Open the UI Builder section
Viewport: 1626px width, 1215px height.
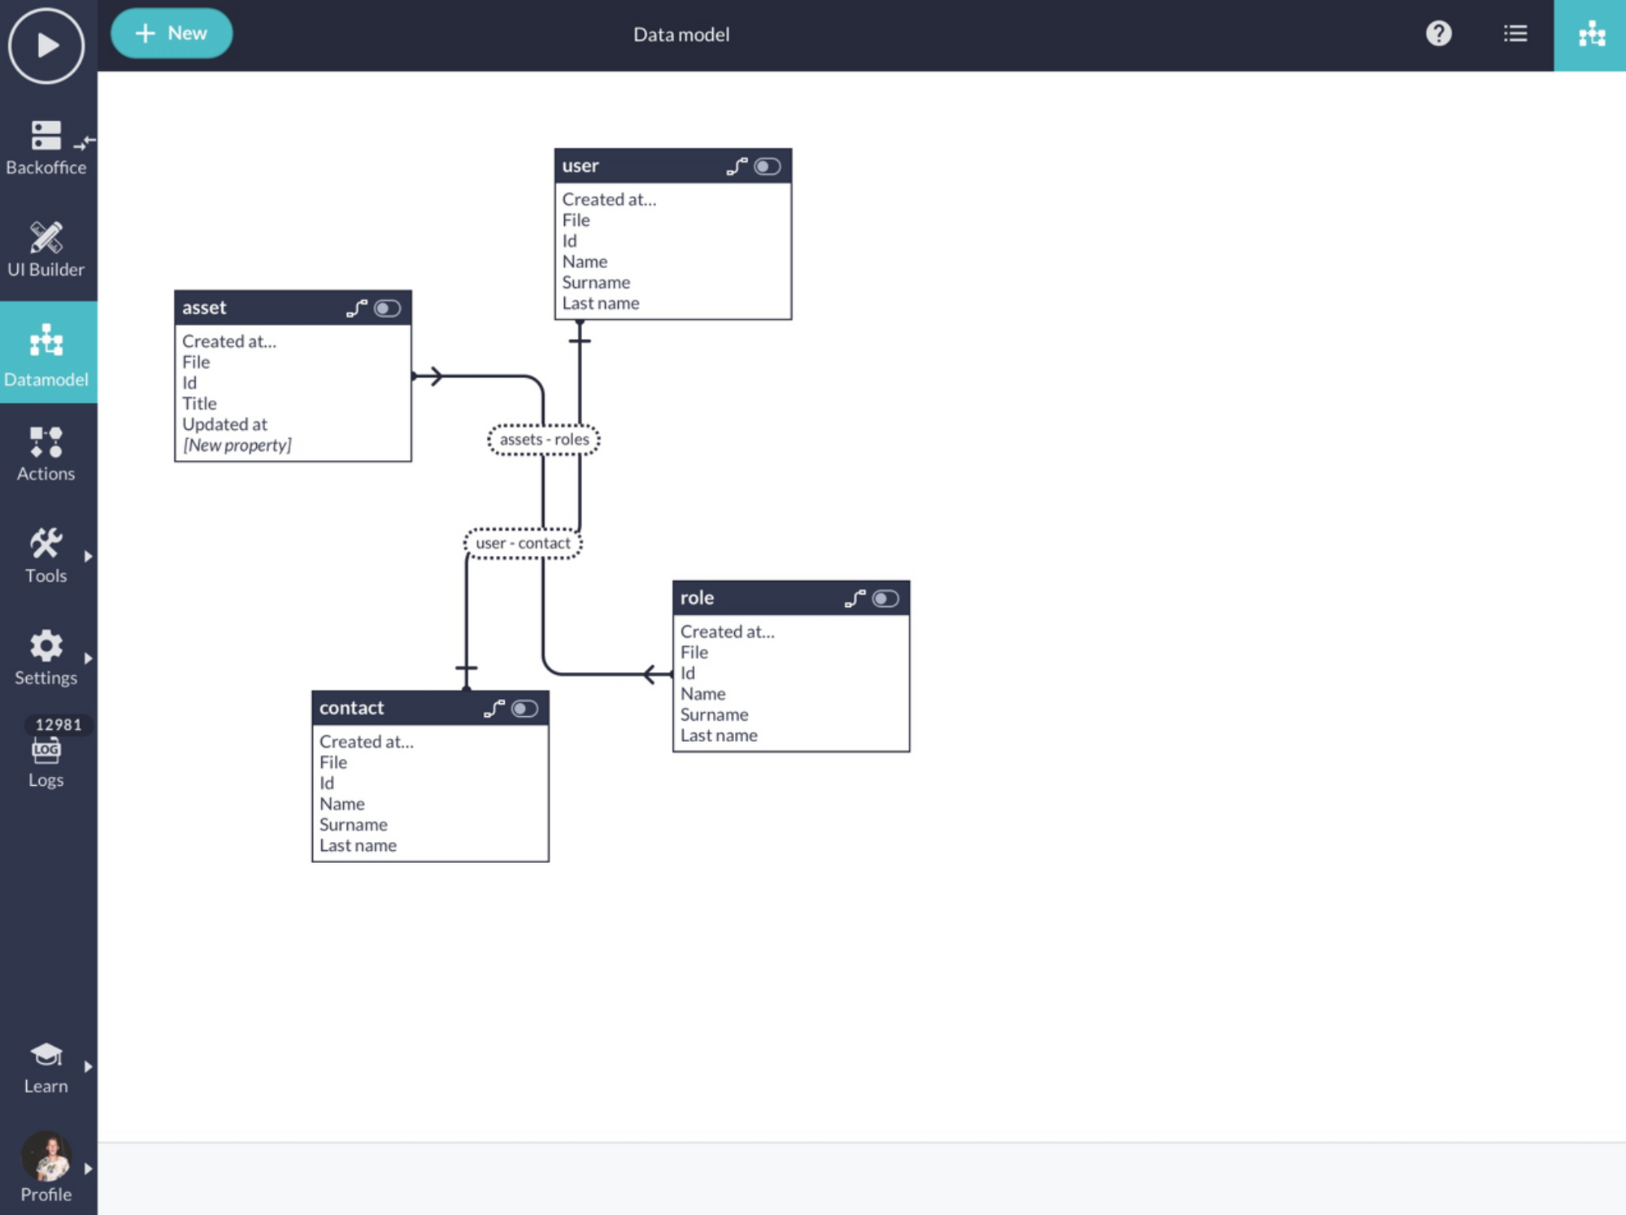pyautogui.click(x=46, y=250)
